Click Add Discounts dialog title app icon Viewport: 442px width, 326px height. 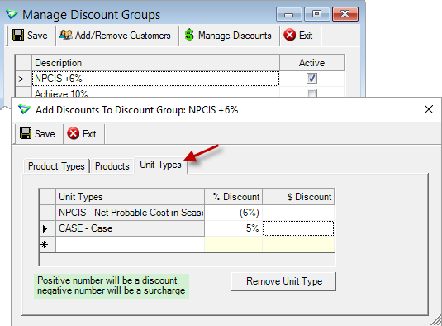(x=24, y=109)
